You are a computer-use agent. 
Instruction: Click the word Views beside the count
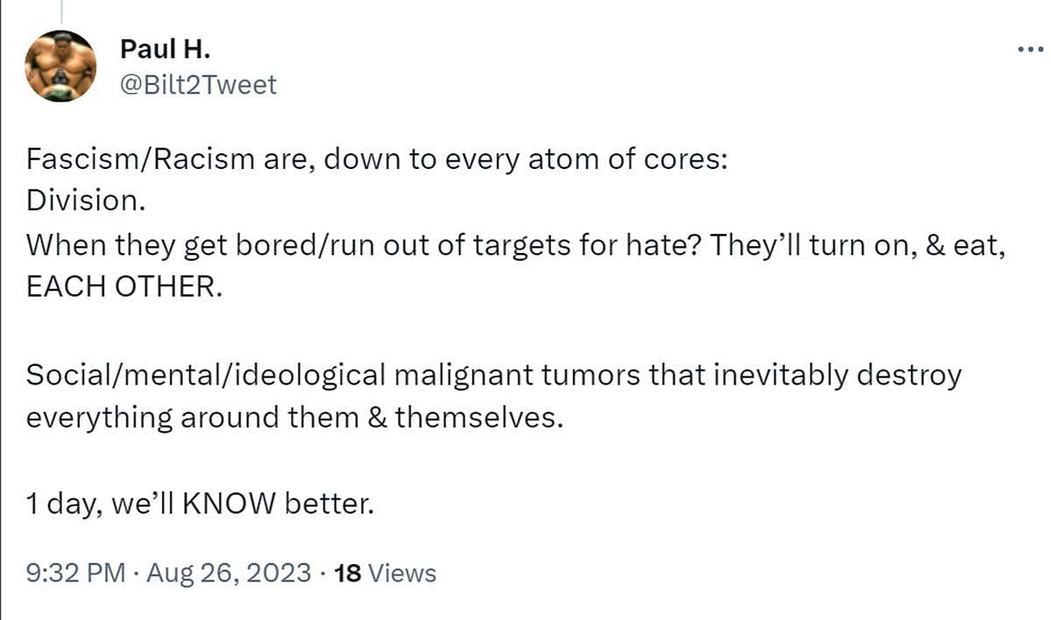point(402,574)
